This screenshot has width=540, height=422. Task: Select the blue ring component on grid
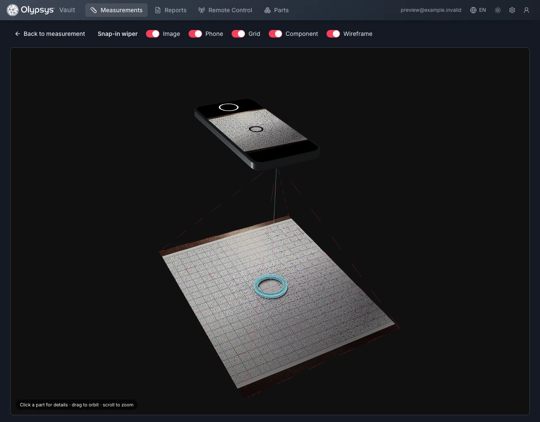[271, 286]
